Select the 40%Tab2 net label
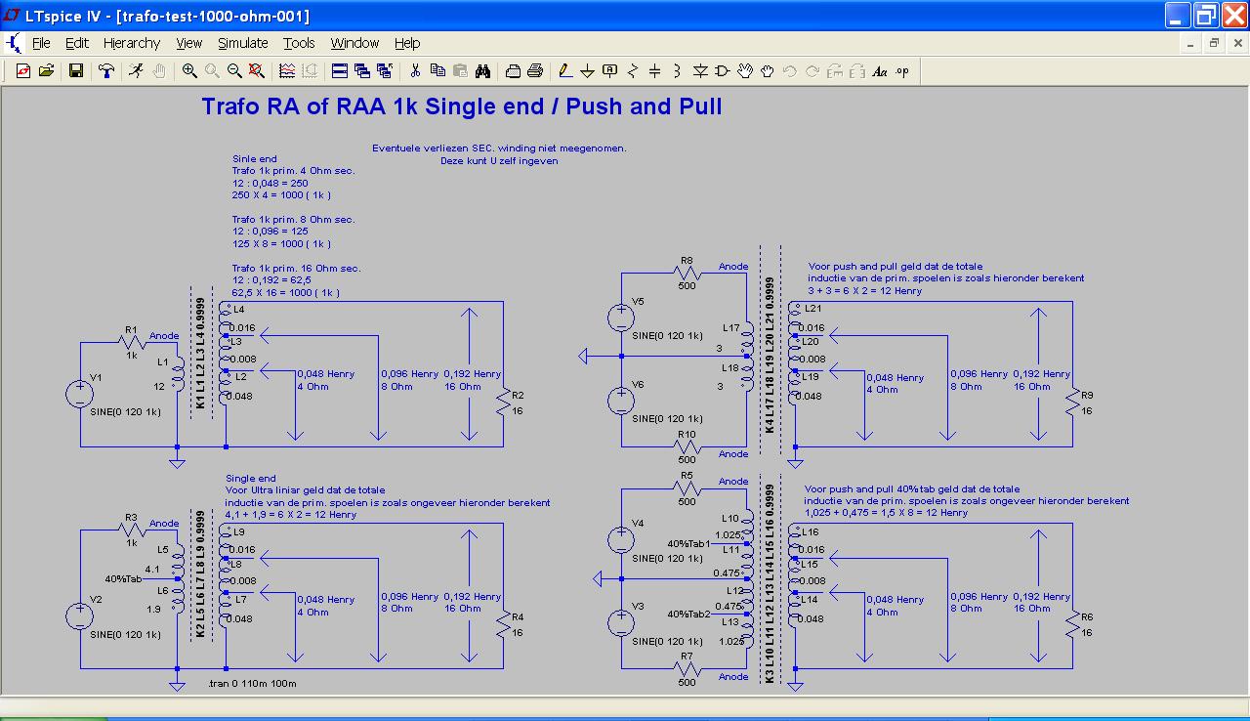 click(688, 614)
